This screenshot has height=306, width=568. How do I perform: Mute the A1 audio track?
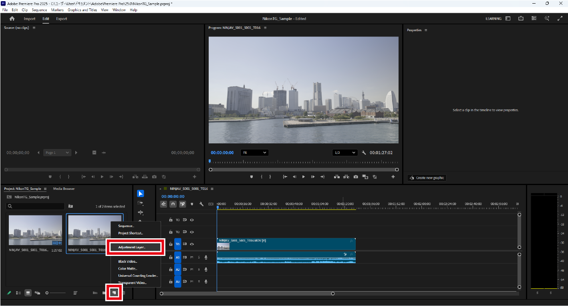(192, 257)
